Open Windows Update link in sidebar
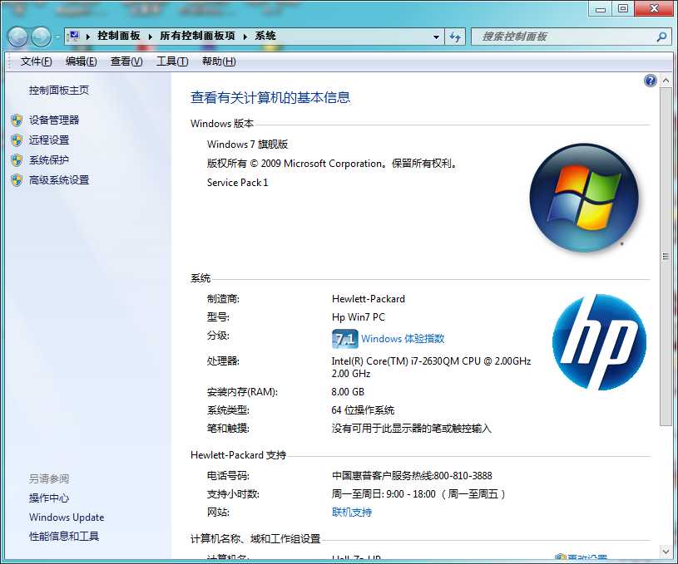Viewport: 678px width, 564px height. [x=67, y=517]
